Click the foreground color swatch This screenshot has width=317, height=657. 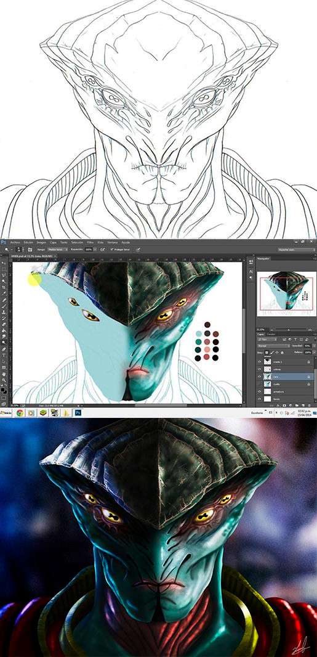click(2, 390)
